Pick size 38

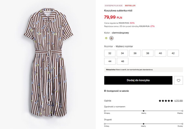coord(148,53)
